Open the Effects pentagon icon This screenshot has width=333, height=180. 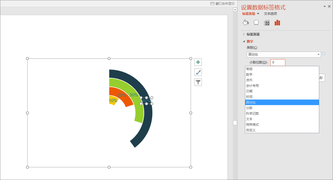(256, 23)
